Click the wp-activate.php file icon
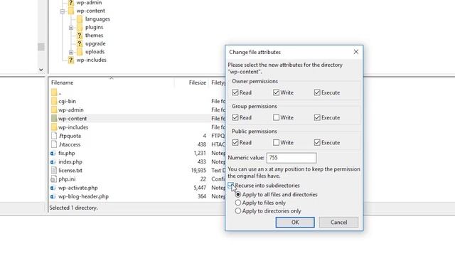The height and width of the screenshot is (256, 455). point(53,188)
